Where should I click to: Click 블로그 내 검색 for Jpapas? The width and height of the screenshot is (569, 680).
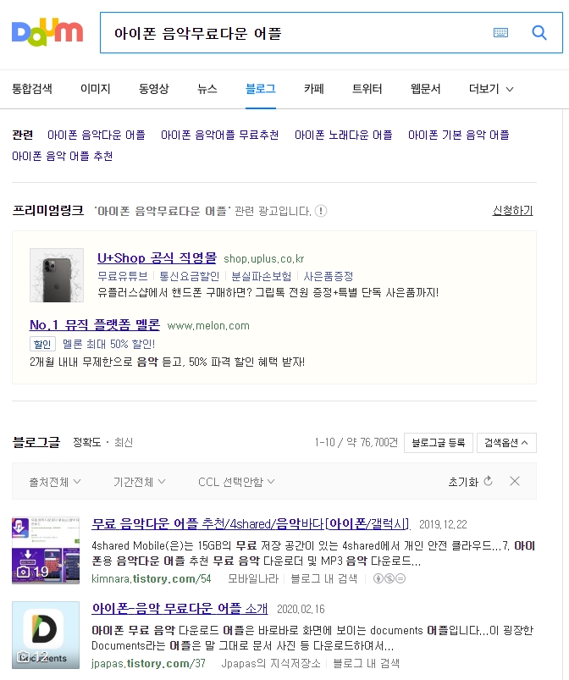point(366,664)
